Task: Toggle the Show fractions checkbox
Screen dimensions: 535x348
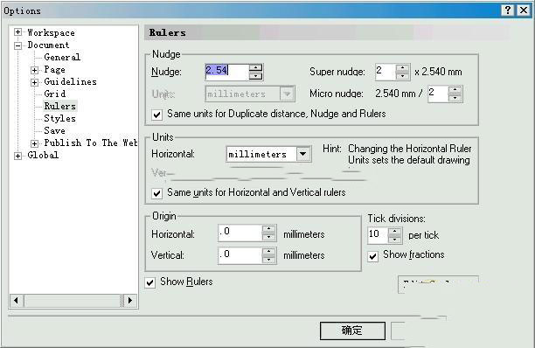Action: (x=372, y=256)
